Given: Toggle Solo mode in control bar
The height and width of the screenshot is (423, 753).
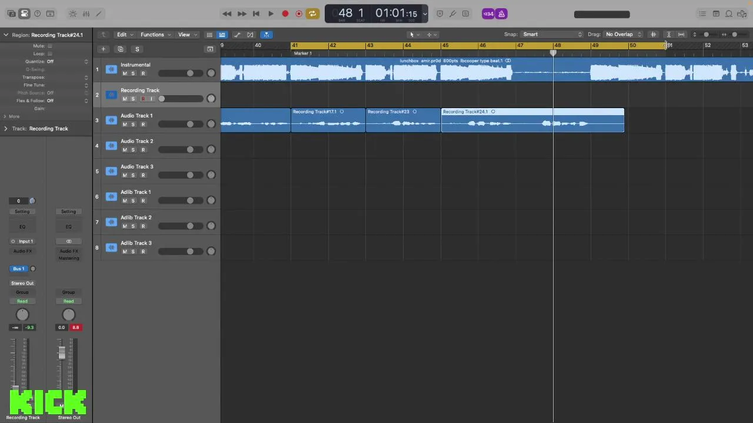Looking at the screenshot, I should pos(465,14).
